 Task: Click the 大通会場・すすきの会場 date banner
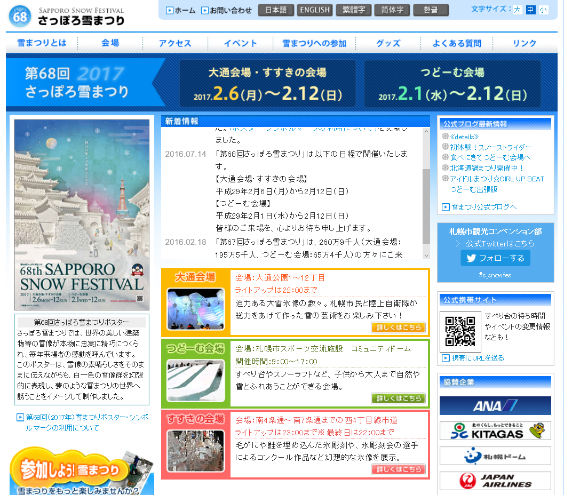click(268, 83)
